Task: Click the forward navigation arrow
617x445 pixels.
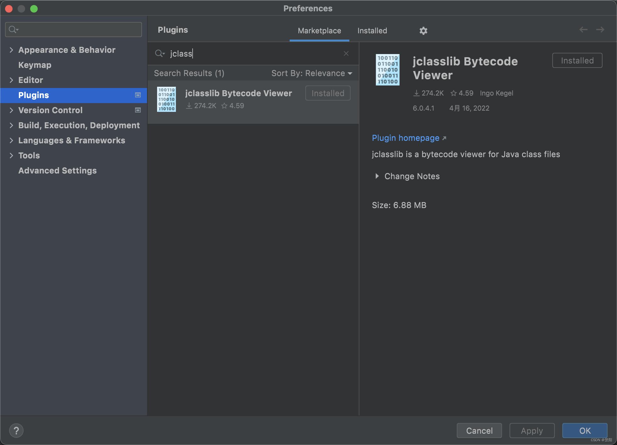Action: pyautogui.click(x=600, y=29)
